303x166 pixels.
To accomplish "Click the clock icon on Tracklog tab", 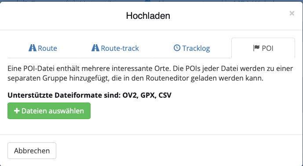I will click(x=177, y=48).
